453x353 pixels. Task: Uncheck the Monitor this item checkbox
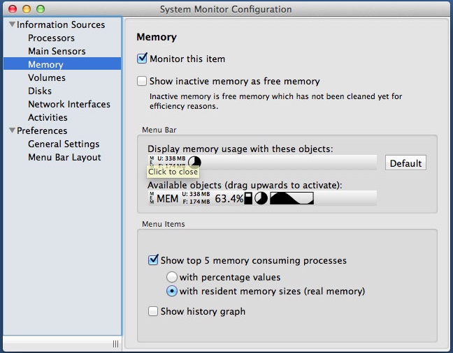[x=143, y=59]
